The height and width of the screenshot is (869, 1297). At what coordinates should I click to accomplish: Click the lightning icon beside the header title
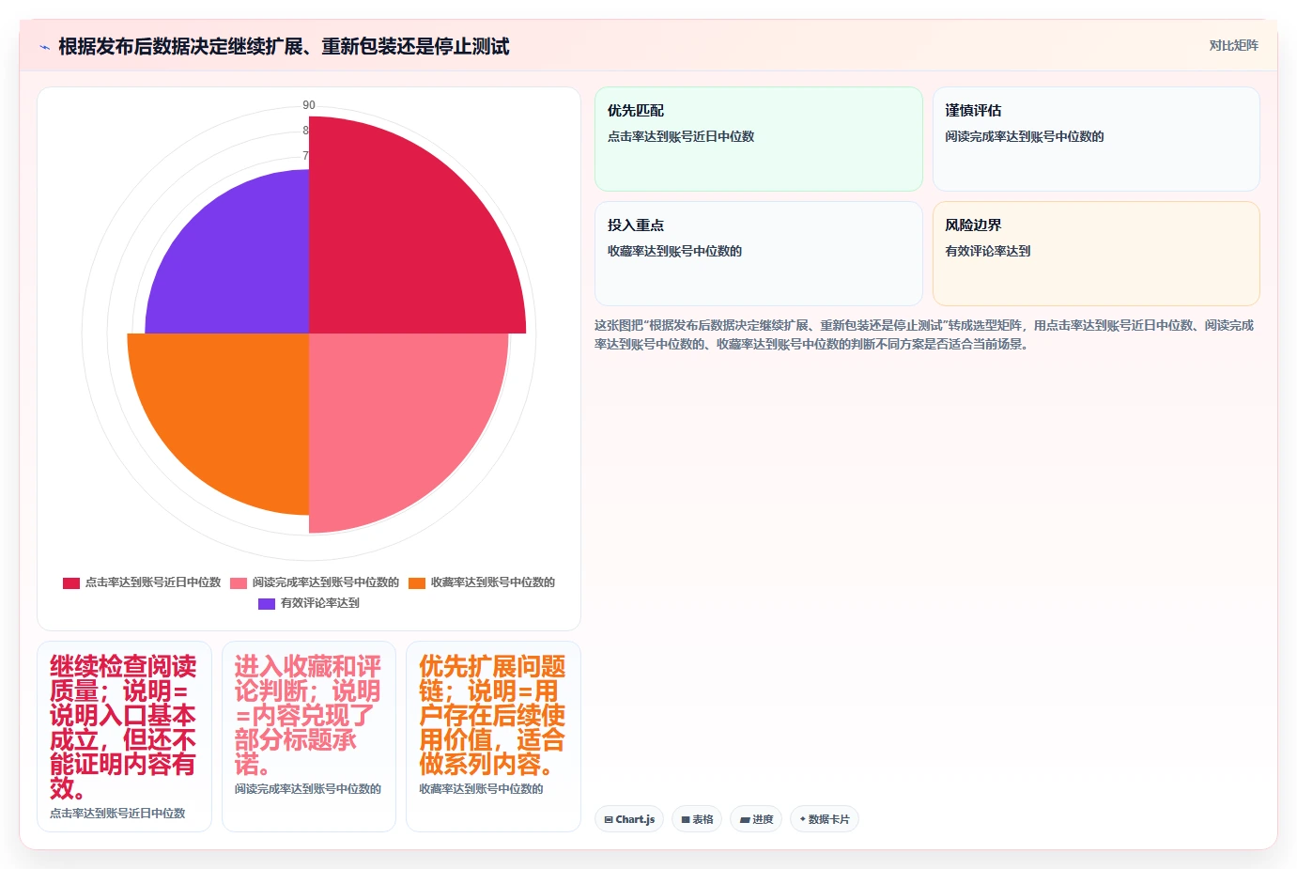44,47
